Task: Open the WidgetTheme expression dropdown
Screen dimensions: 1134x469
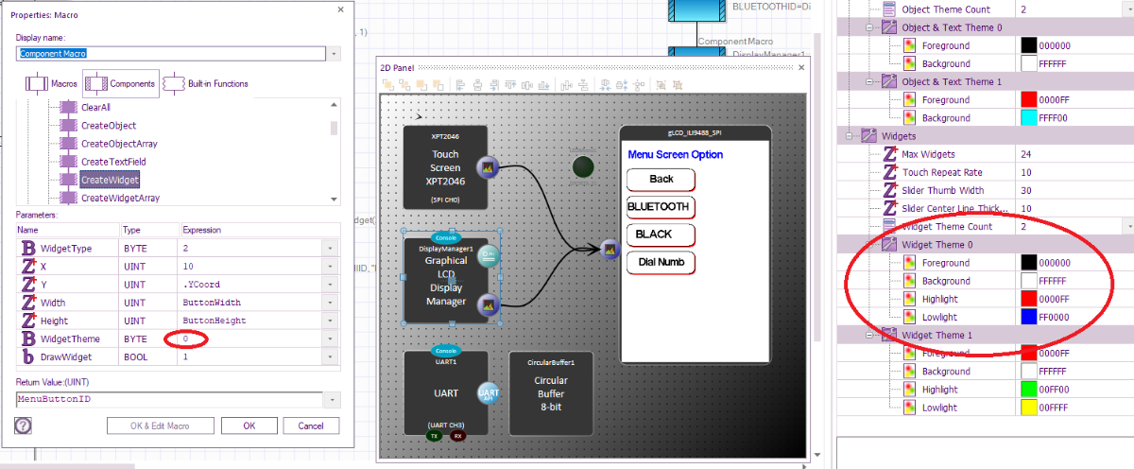Action: pyautogui.click(x=331, y=339)
